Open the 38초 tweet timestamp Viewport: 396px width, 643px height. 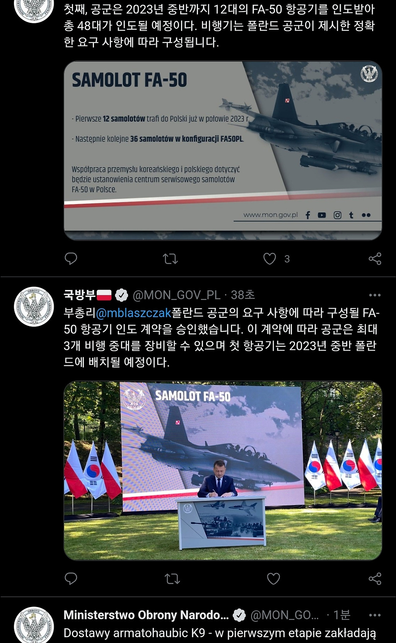(x=243, y=295)
